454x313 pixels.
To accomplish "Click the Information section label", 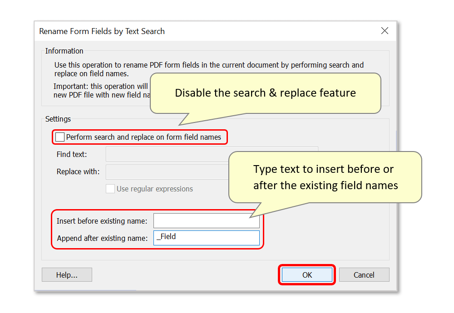I will 64,51.
